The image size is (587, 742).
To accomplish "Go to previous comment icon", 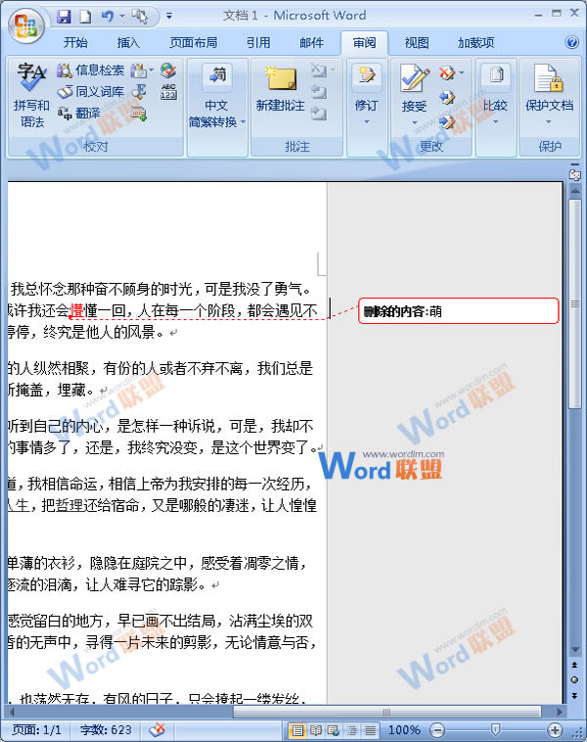I will 319,91.
